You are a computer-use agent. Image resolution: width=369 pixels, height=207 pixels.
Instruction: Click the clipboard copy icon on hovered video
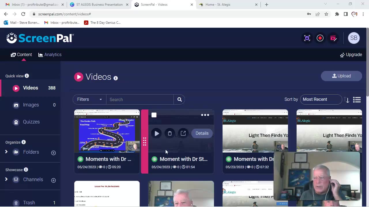click(x=170, y=133)
